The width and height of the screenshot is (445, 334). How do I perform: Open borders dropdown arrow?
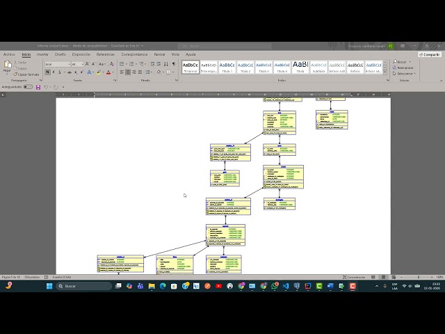pos(173,72)
